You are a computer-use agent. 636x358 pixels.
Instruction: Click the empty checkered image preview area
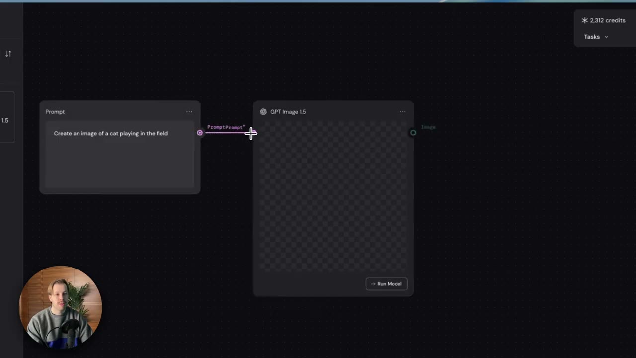(x=333, y=197)
